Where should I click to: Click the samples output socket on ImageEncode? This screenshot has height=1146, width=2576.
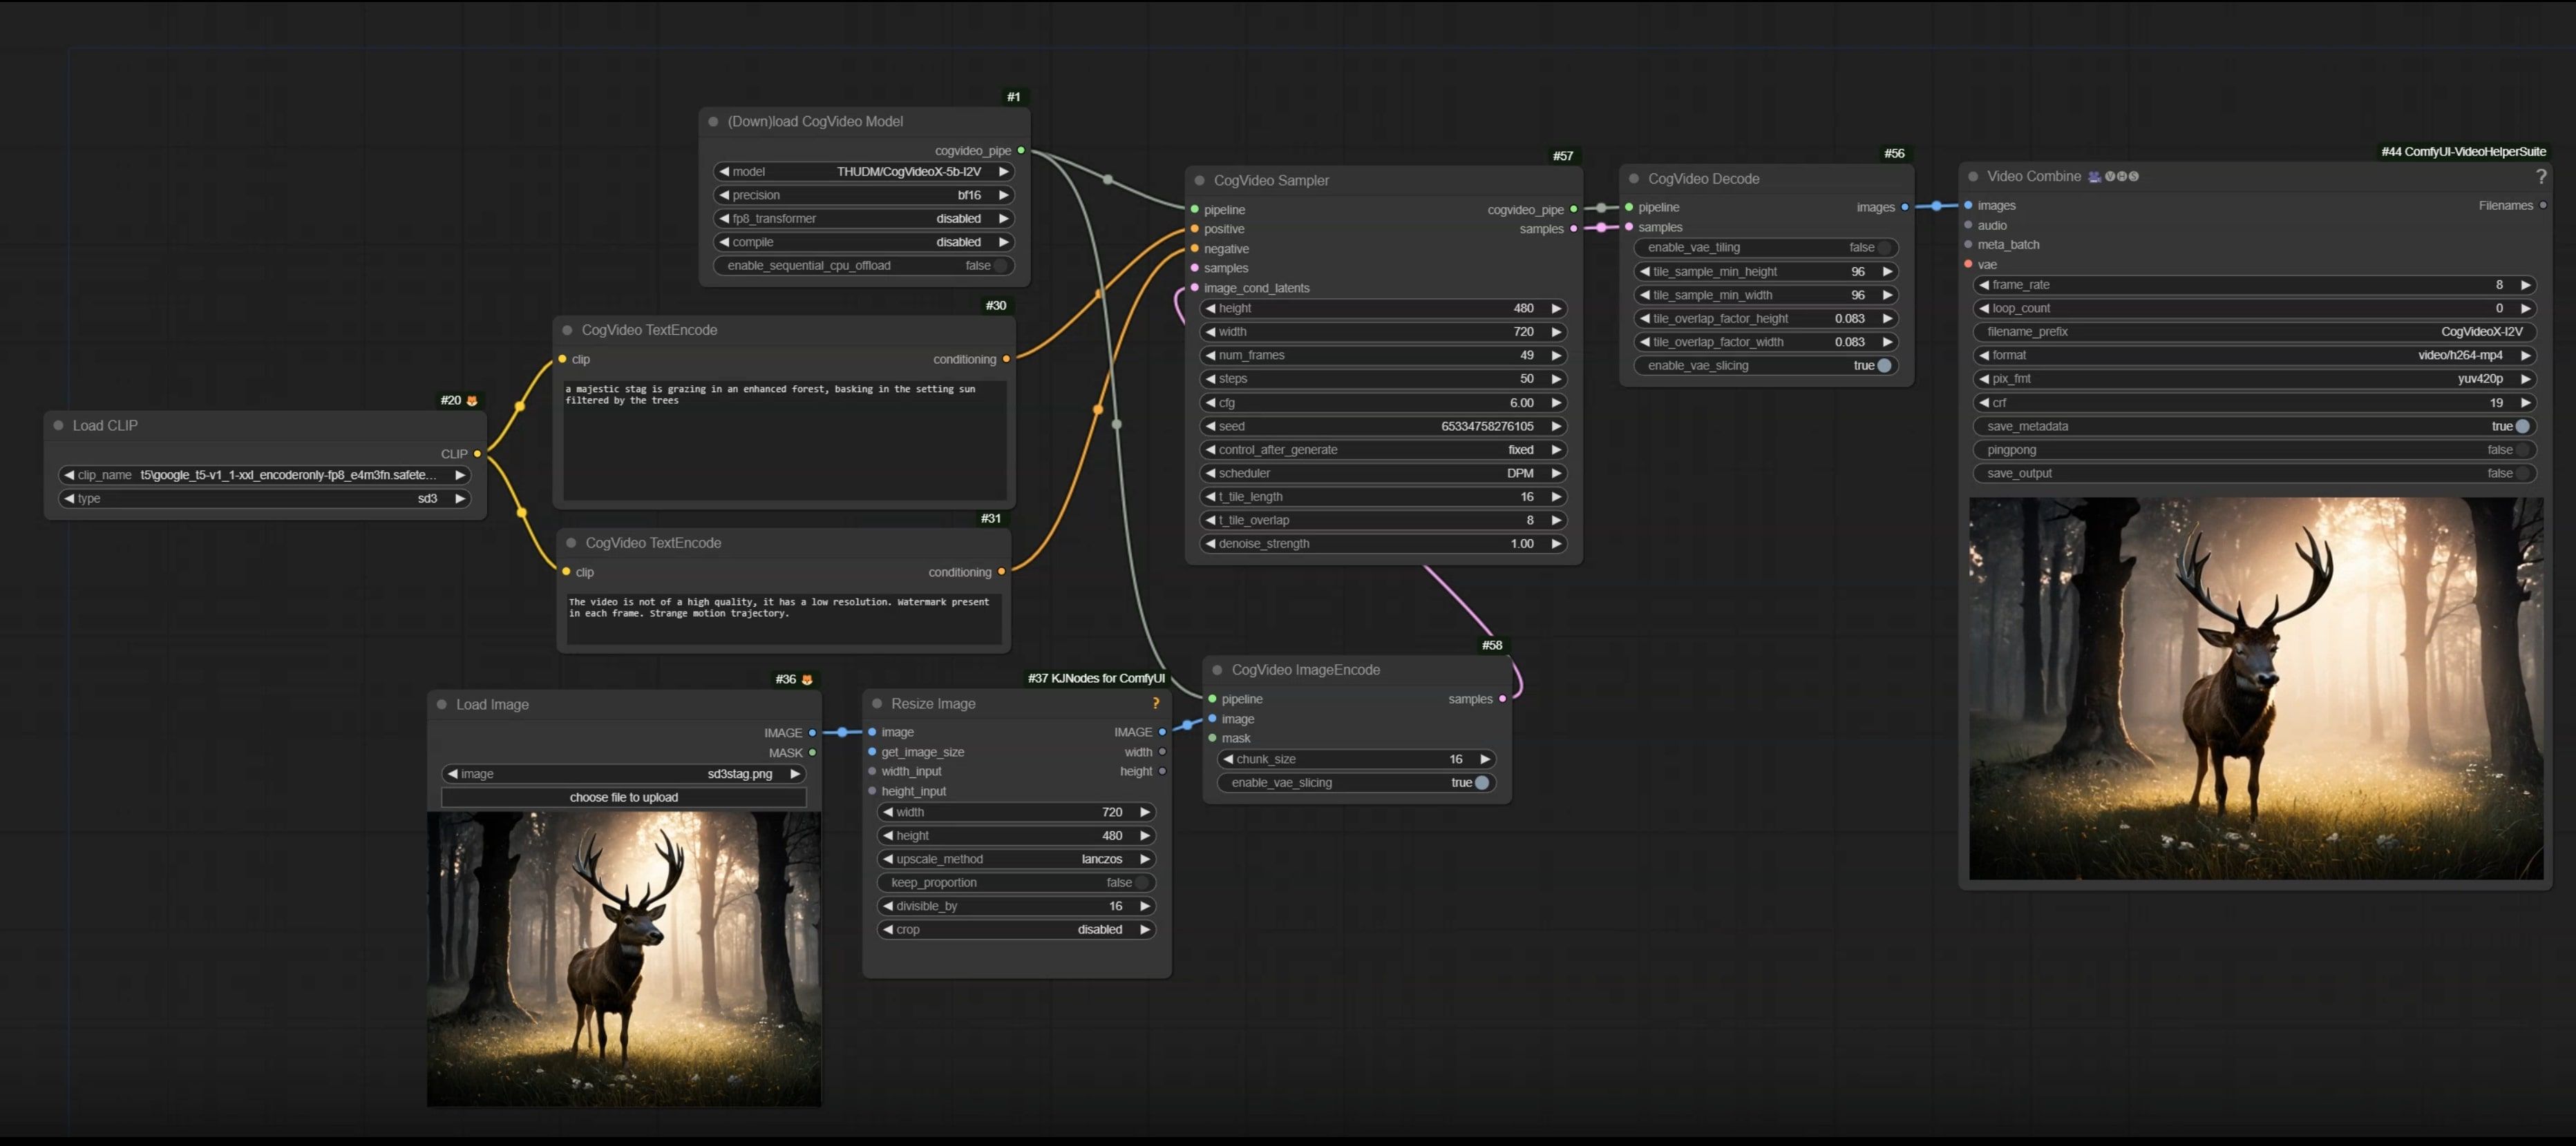click(1502, 699)
